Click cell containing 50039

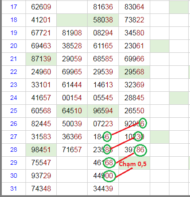tap(72, 124)
